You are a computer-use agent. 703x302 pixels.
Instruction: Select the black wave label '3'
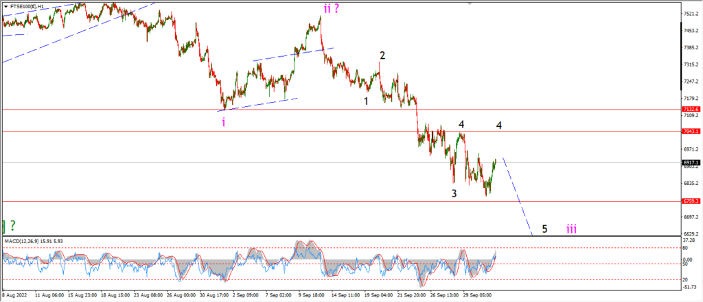454,194
